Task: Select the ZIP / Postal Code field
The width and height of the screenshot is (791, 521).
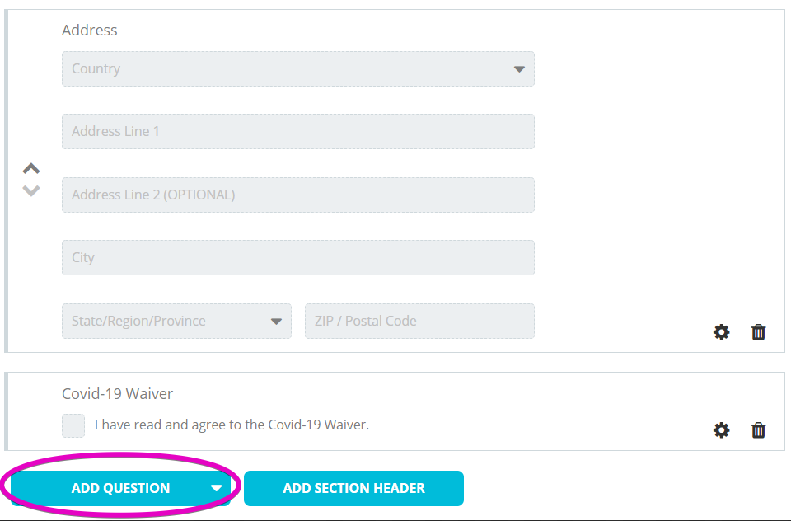Action: point(419,321)
